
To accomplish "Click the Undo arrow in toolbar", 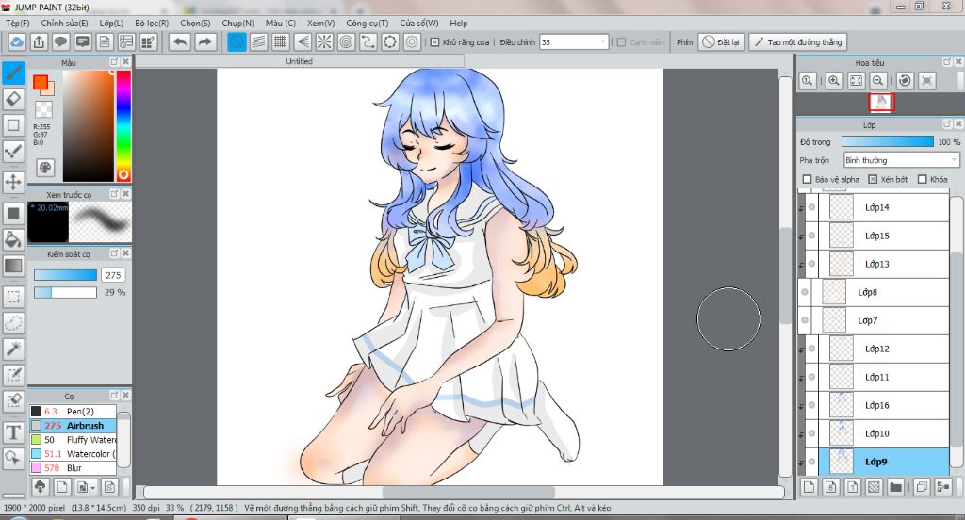I will pos(180,41).
